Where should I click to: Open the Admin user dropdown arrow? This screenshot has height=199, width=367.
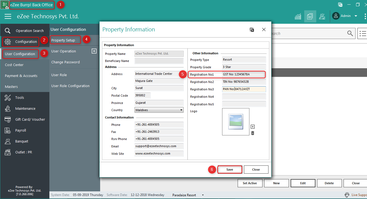click(x=356, y=16)
